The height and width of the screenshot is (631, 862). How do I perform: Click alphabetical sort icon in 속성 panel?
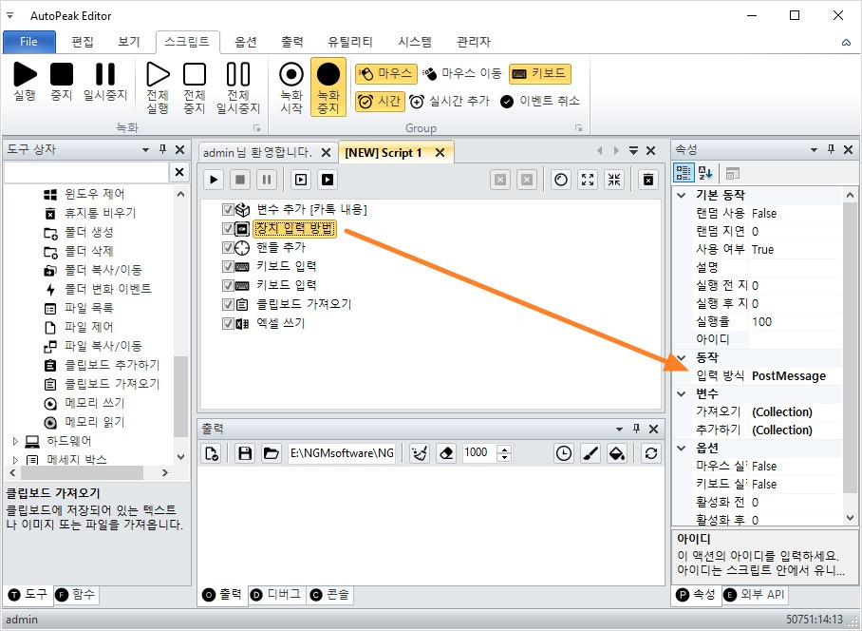pos(705,173)
